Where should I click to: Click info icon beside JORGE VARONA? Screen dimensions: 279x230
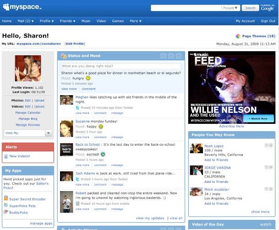[x=266, y=167]
